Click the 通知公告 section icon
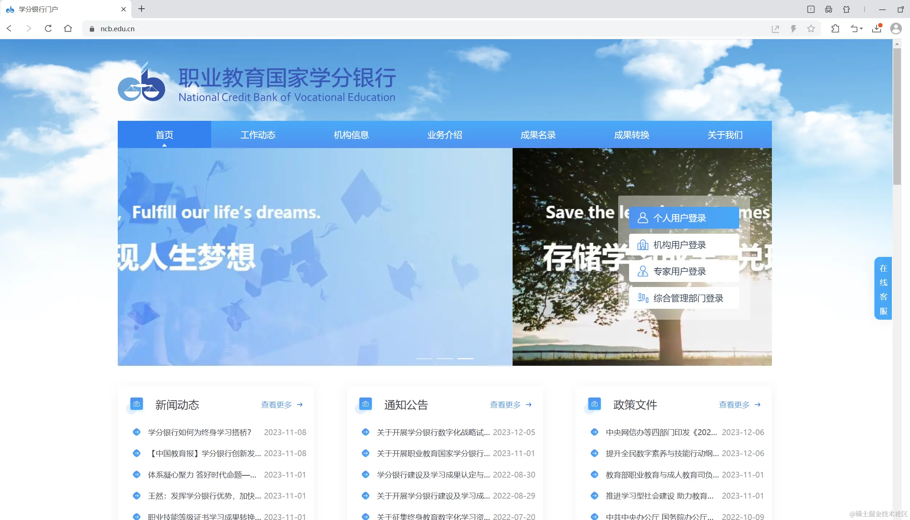Image resolution: width=910 pixels, height=520 pixels. point(365,404)
